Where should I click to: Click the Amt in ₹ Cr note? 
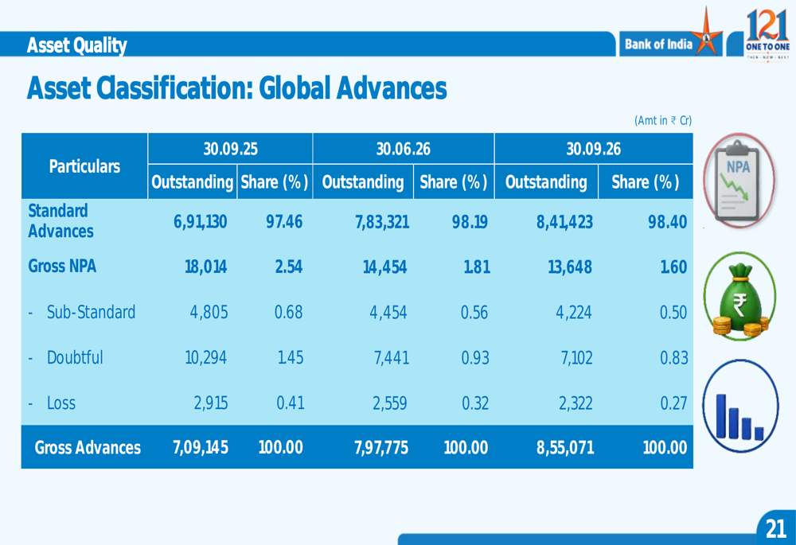663,120
